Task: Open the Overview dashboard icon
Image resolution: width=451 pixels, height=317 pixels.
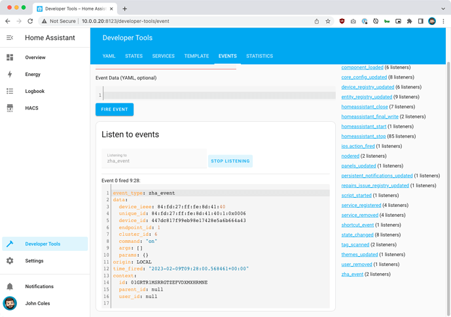Action: click(x=10, y=58)
